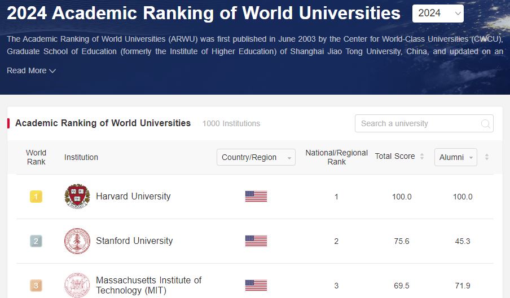Open the Stanford University link
This screenshot has width=510, height=298.
(134, 241)
